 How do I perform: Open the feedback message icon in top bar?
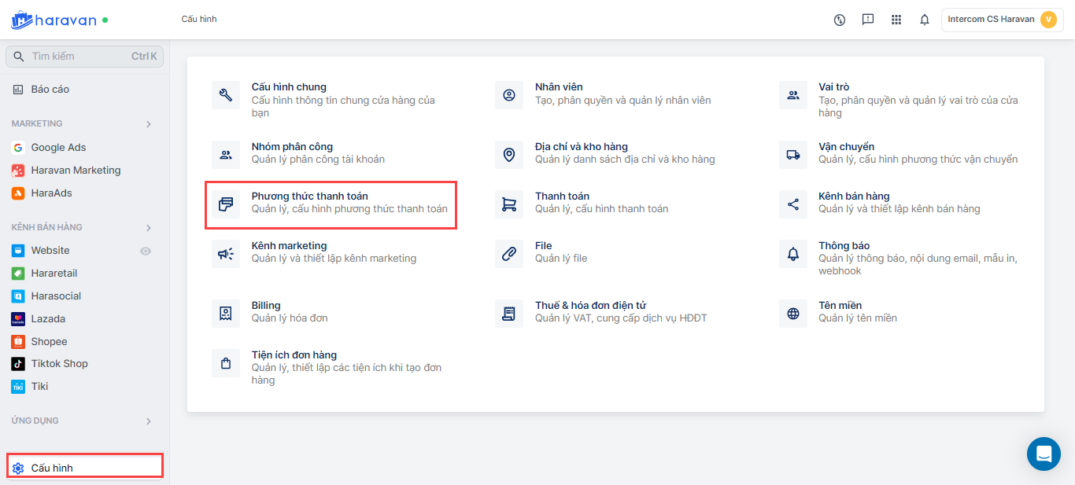point(868,20)
